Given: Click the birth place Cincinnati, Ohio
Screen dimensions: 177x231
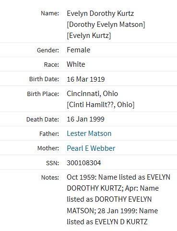Looking at the screenshot, I should (x=92, y=94).
